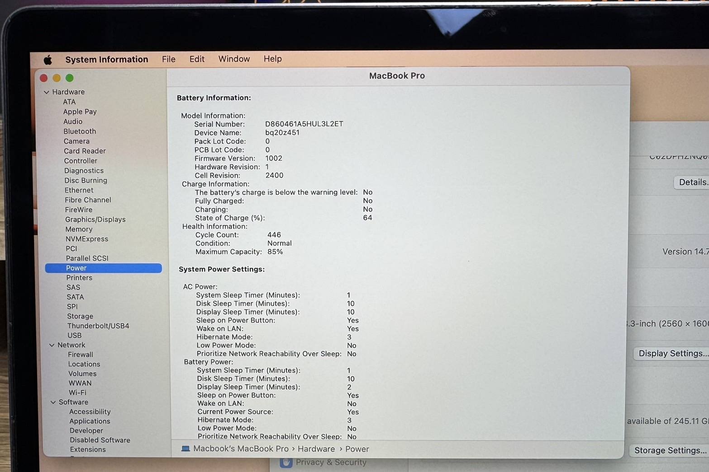Collapse the Network section chevron
Screen dimensions: 709x472
tap(52, 345)
